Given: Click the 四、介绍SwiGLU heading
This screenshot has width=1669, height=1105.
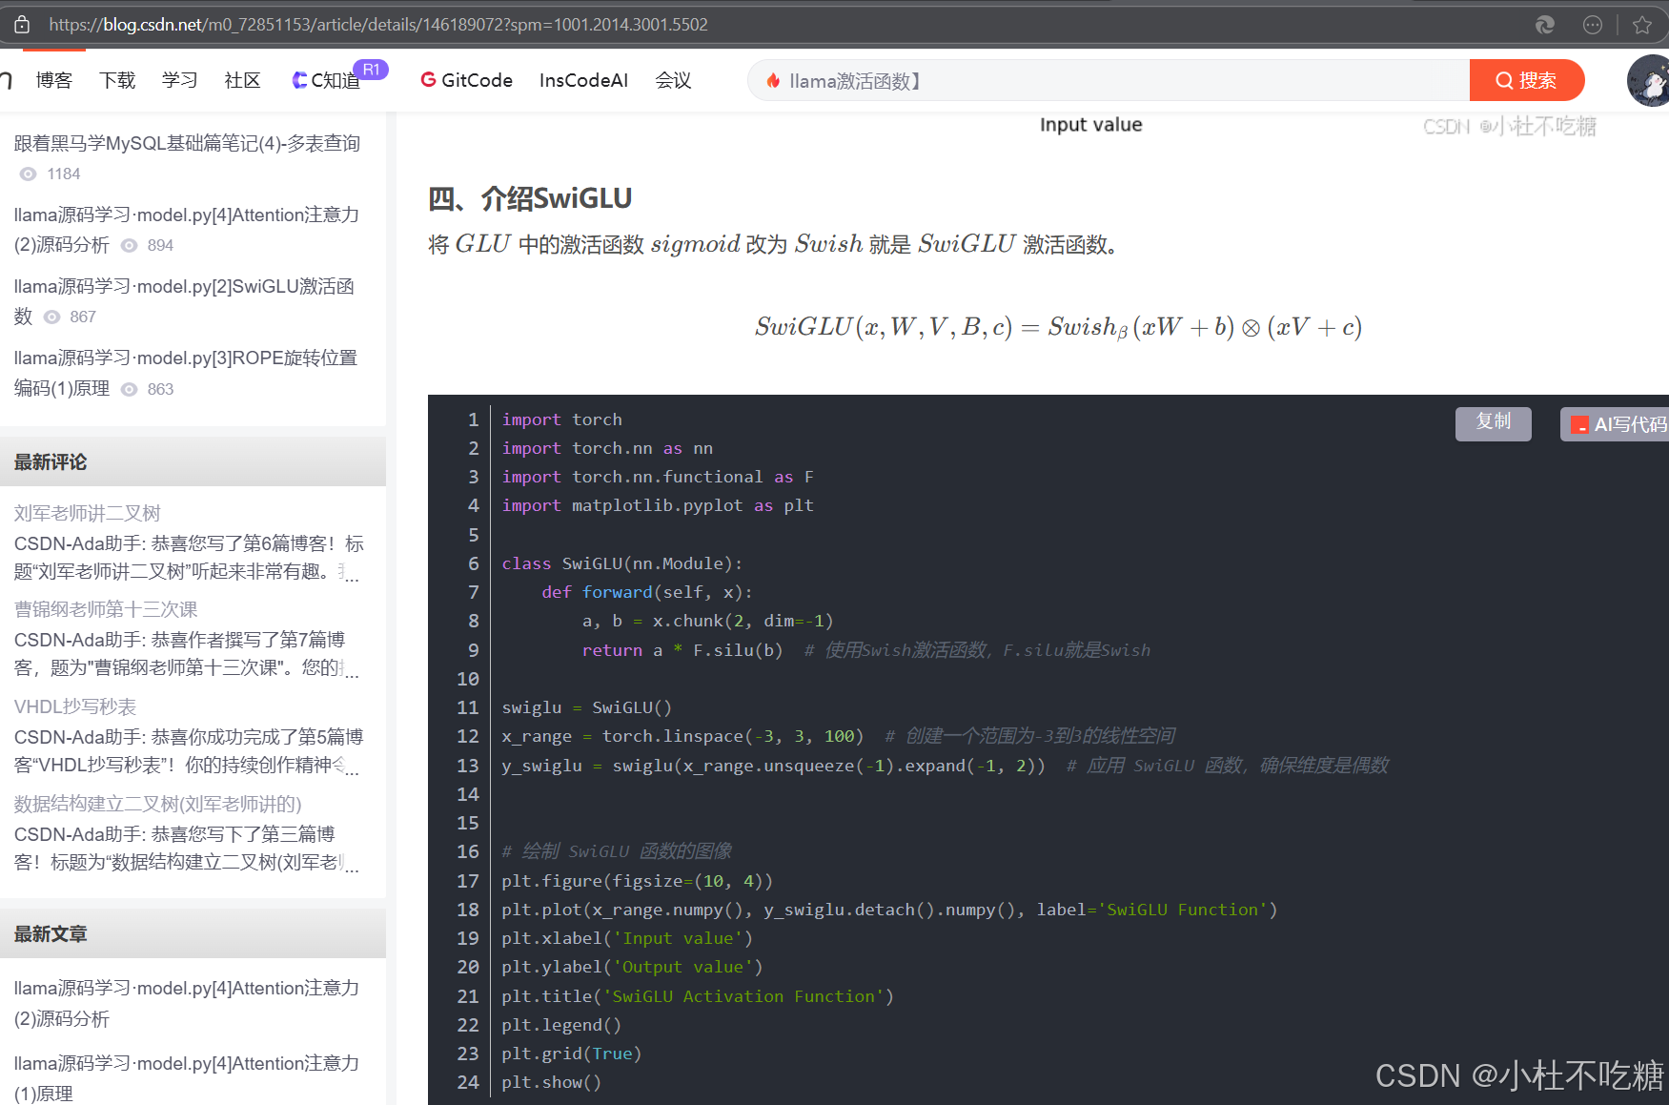Looking at the screenshot, I should click(530, 198).
